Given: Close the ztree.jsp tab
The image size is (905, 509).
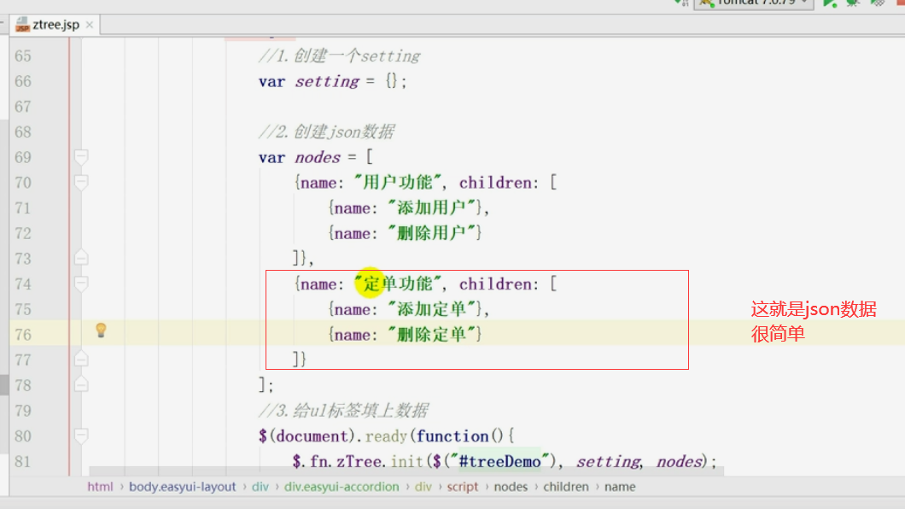Looking at the screenshot, I should coord(90,25).
